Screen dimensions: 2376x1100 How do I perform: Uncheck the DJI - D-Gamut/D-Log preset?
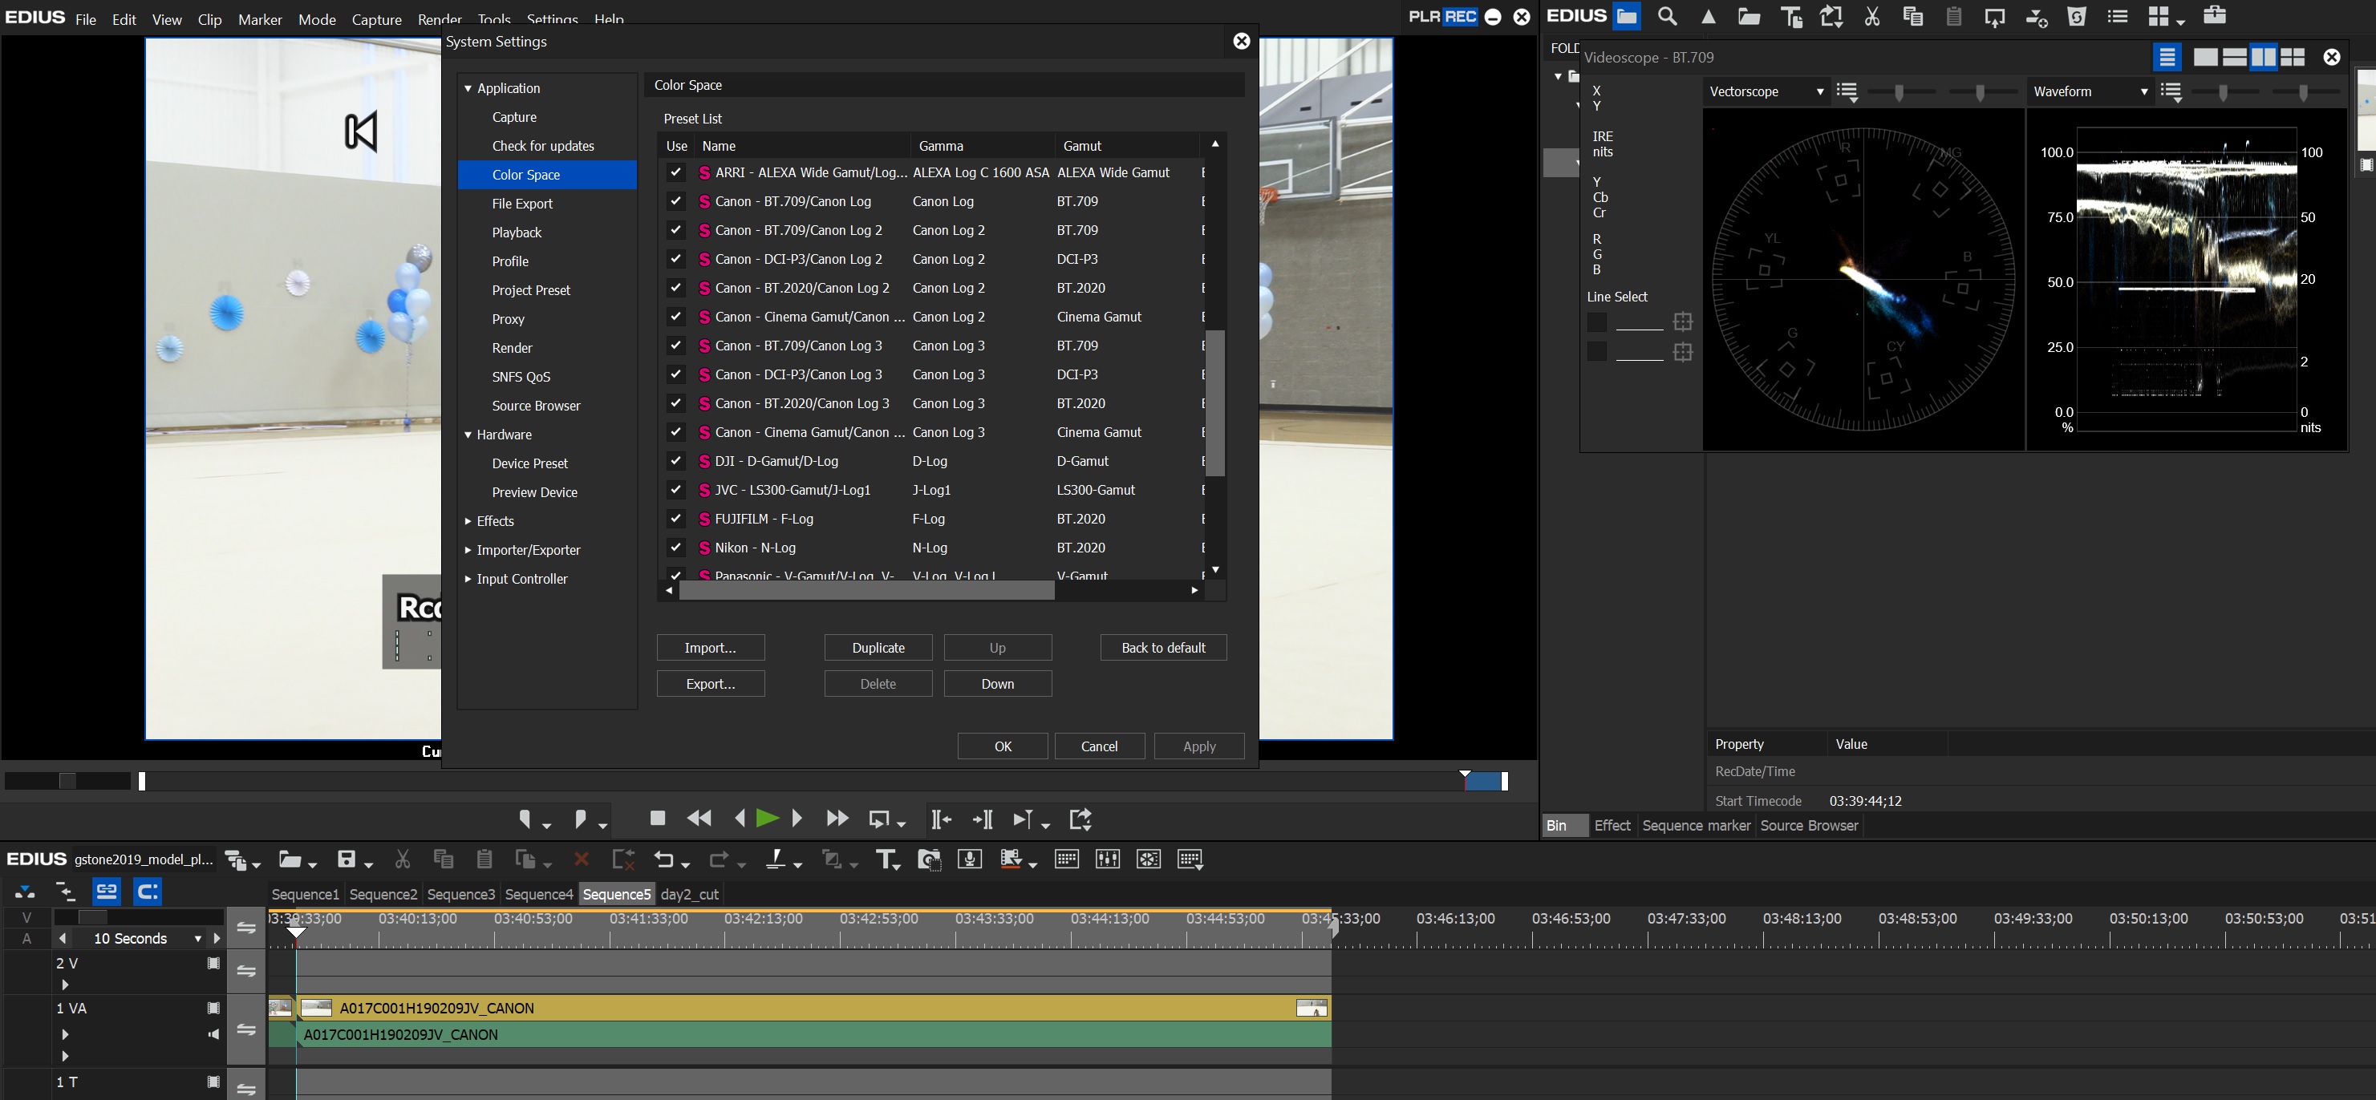[x=676, y=461]
